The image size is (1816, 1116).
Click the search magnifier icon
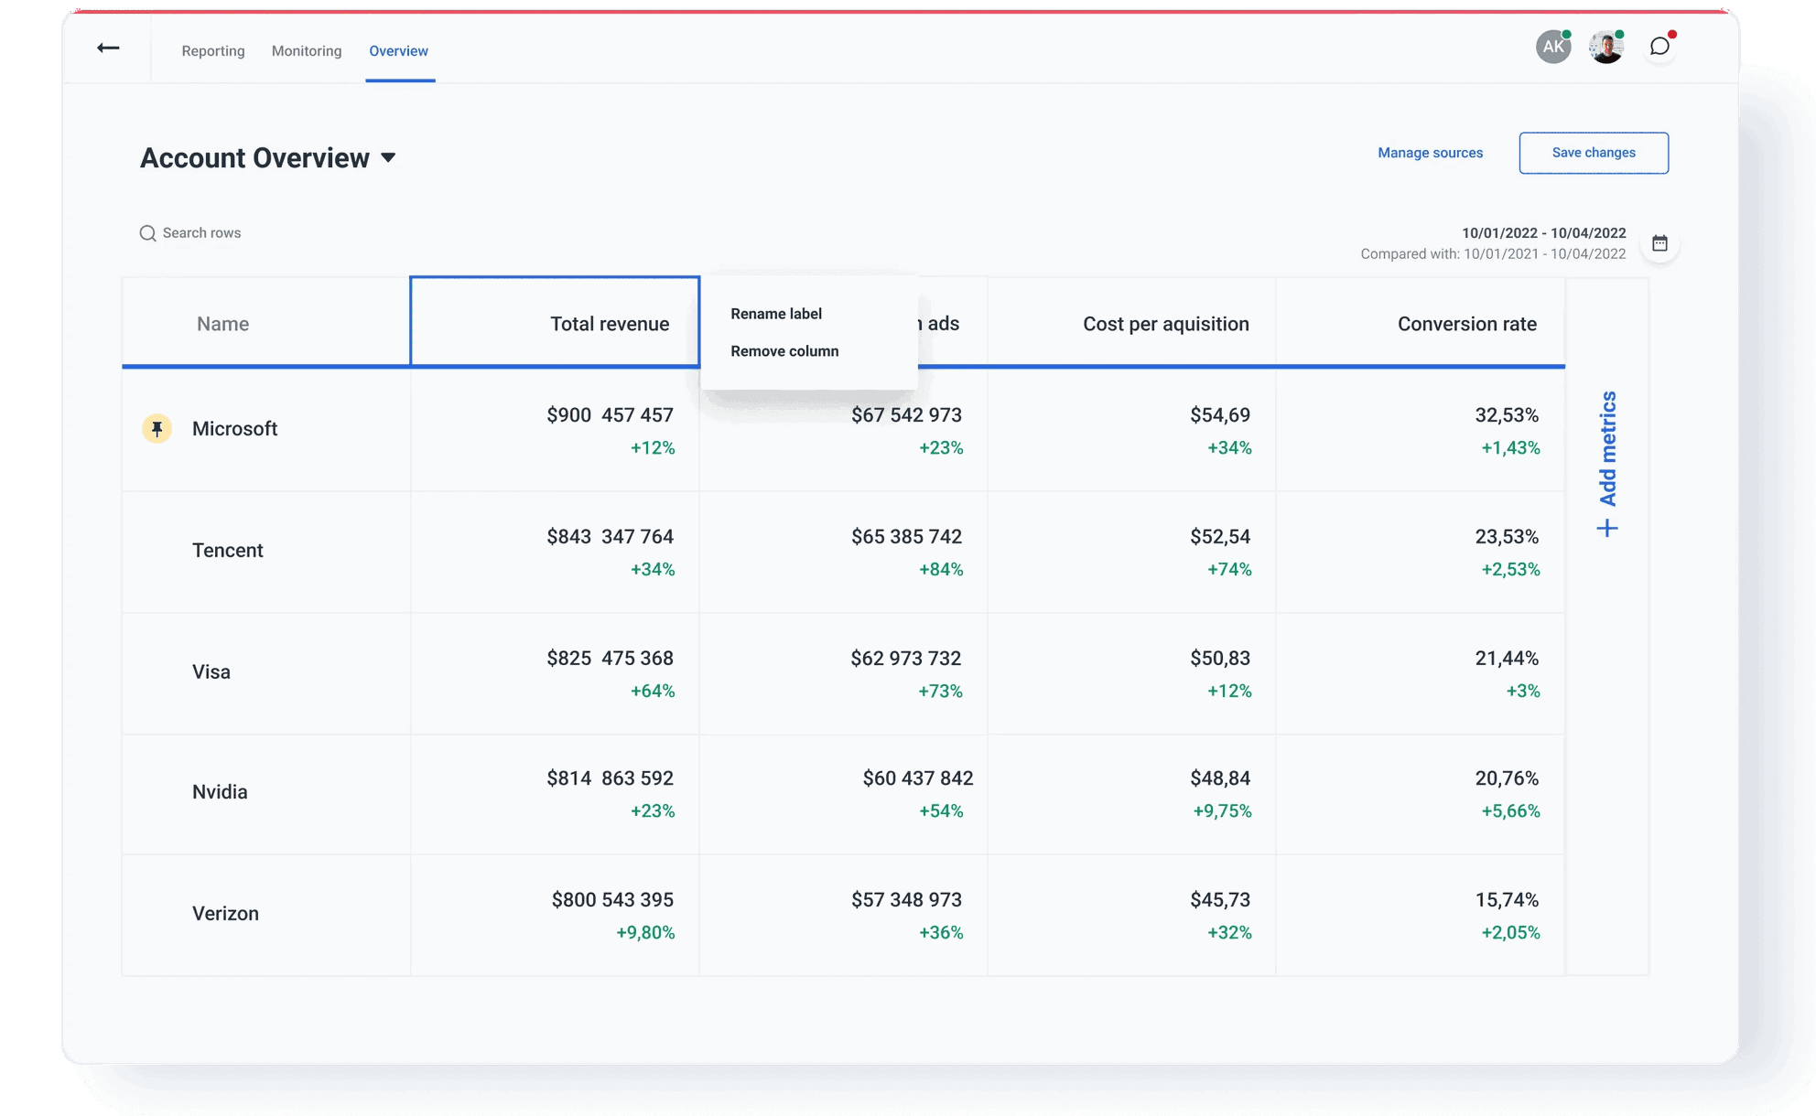(147, 233)
